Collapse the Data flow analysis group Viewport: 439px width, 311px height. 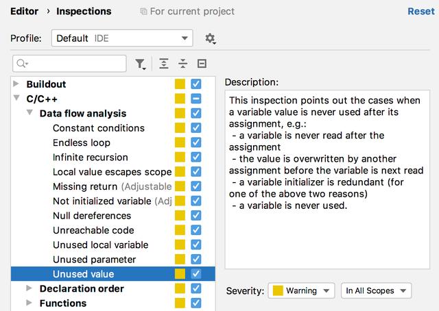[29, 113]
